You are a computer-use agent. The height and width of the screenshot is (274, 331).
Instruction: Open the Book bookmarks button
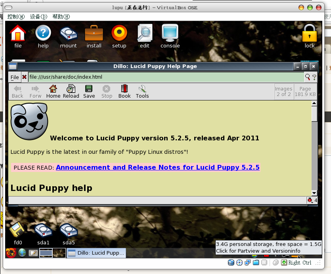pos(124,92)
